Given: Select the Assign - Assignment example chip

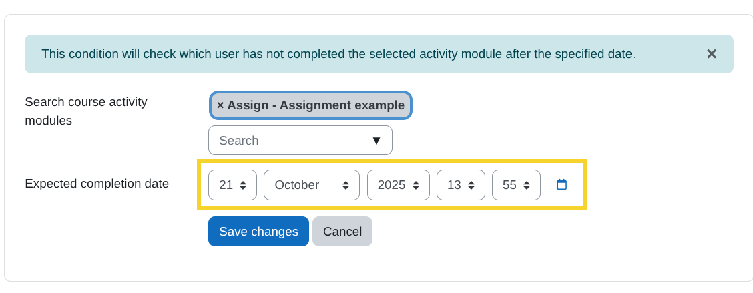Looking at the screenshot, I should (316, 105).
